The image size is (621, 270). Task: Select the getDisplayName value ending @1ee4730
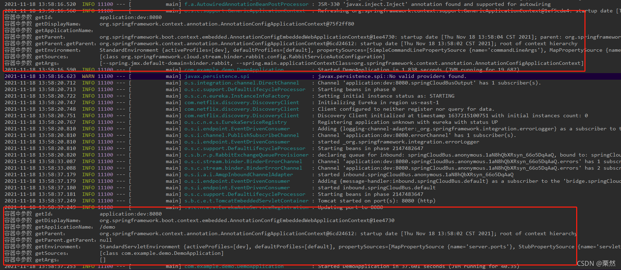point(247,220)
